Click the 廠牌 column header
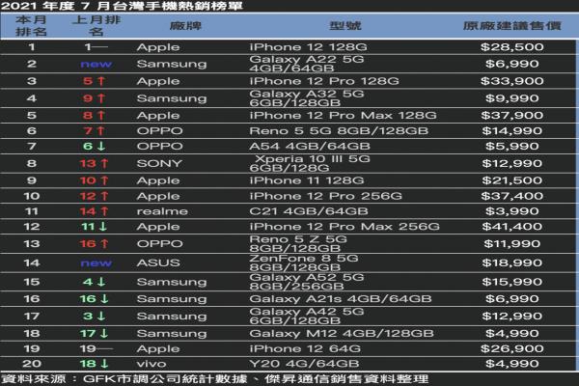This screenshot has height=386, width=579. 185,26
